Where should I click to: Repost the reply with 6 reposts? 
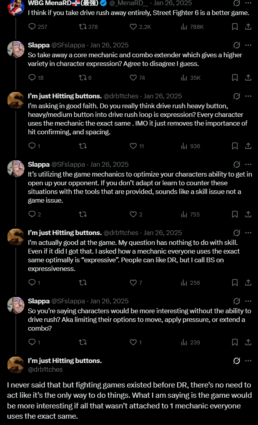point(85,78)
